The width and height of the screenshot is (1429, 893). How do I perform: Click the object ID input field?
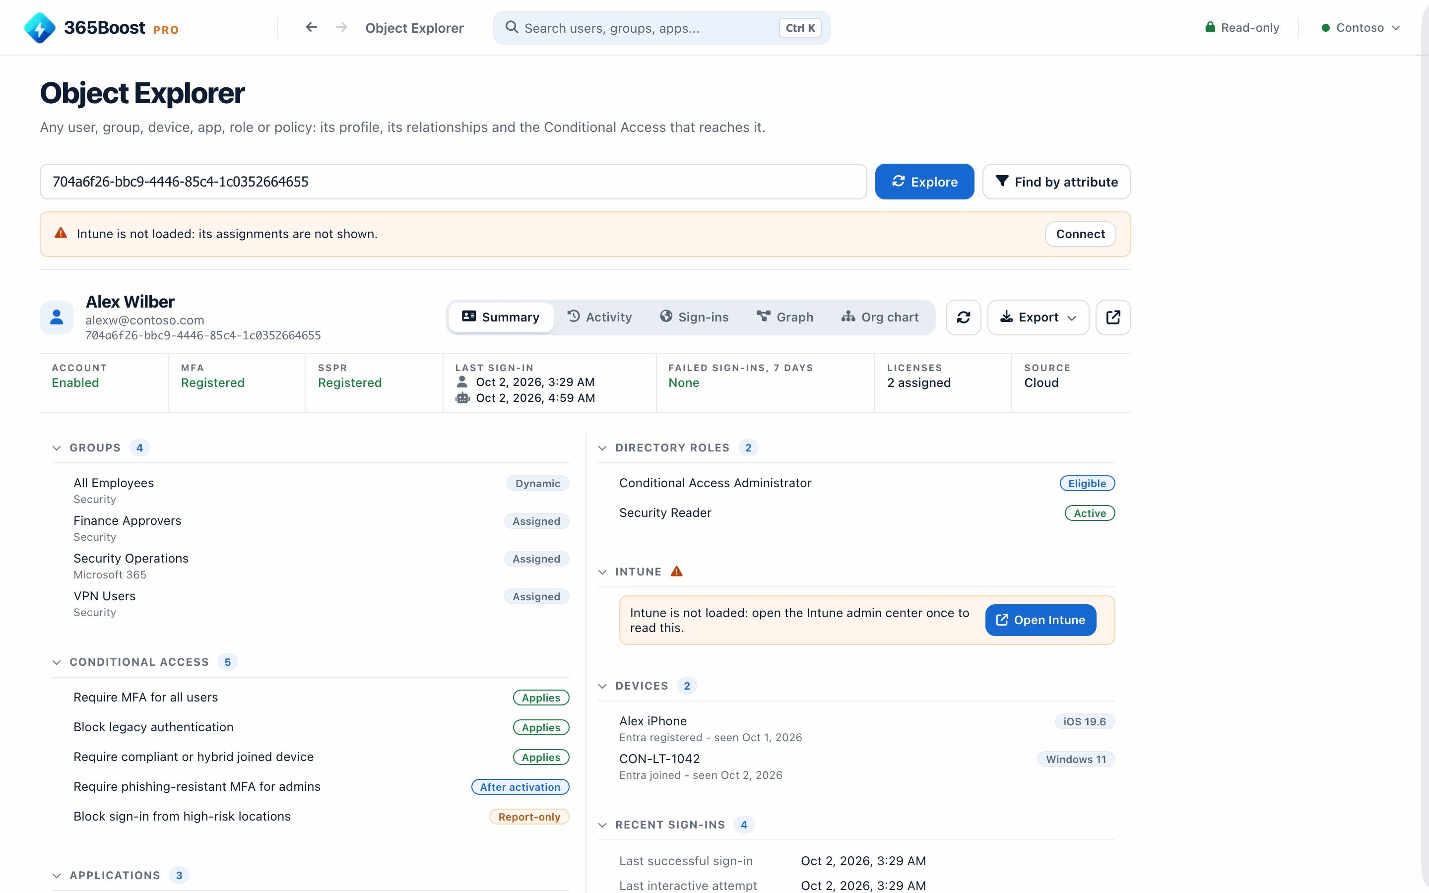(453, 181)
